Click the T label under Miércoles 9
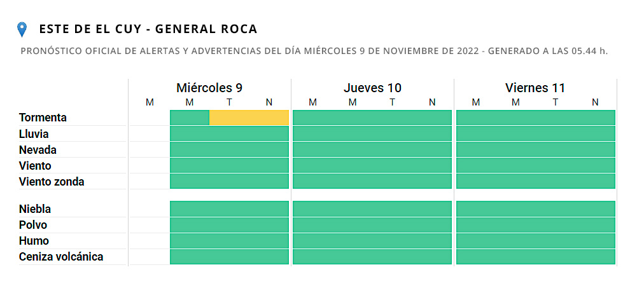The image size is (630, 286). pyautogui.click(x=229, y=102)
